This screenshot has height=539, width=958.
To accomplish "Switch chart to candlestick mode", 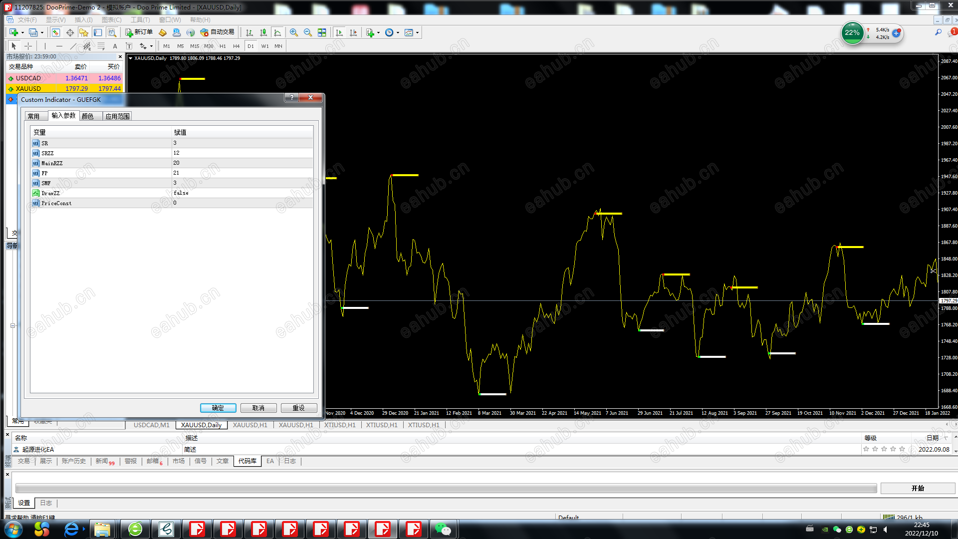I will pos(263,32).
